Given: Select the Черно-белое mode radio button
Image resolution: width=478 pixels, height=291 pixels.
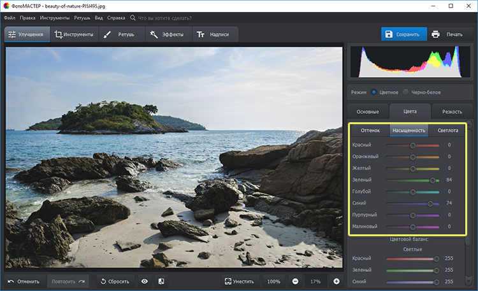Looking at the screenshot, I should point(406,92).
